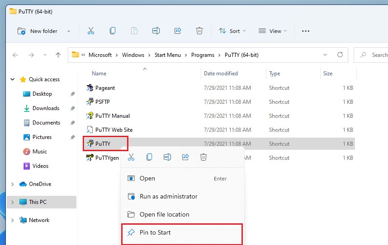This screenshot has height=245, width=388.
Task: Click the Delete icon in the context menu
Action: (x=203, y=157)
